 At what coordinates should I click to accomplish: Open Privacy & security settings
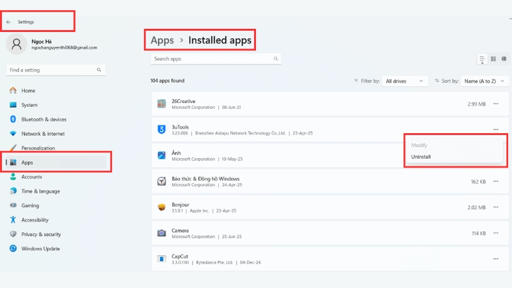point(41,234)
